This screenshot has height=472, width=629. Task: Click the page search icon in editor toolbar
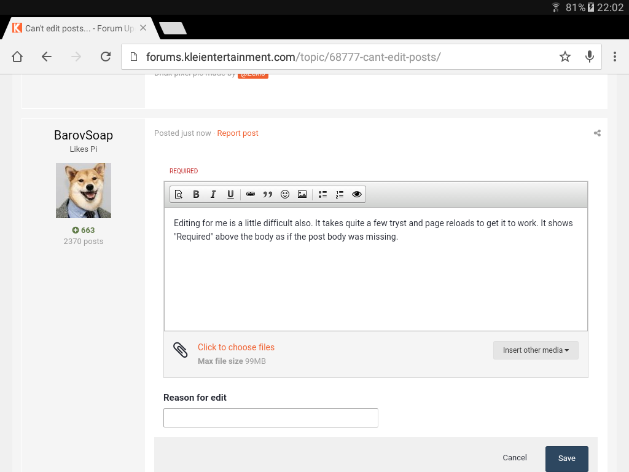click(179, 194)
